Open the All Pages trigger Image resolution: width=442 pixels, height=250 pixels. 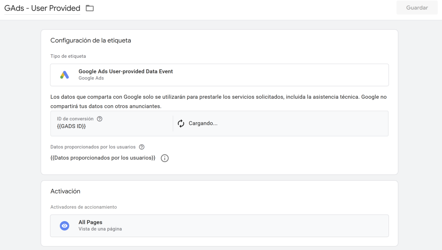point(90,222)
